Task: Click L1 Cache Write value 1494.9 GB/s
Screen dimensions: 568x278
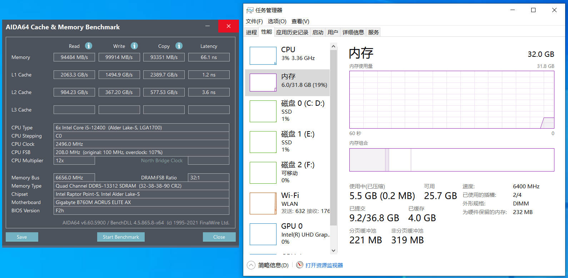Action: (119, 75)
